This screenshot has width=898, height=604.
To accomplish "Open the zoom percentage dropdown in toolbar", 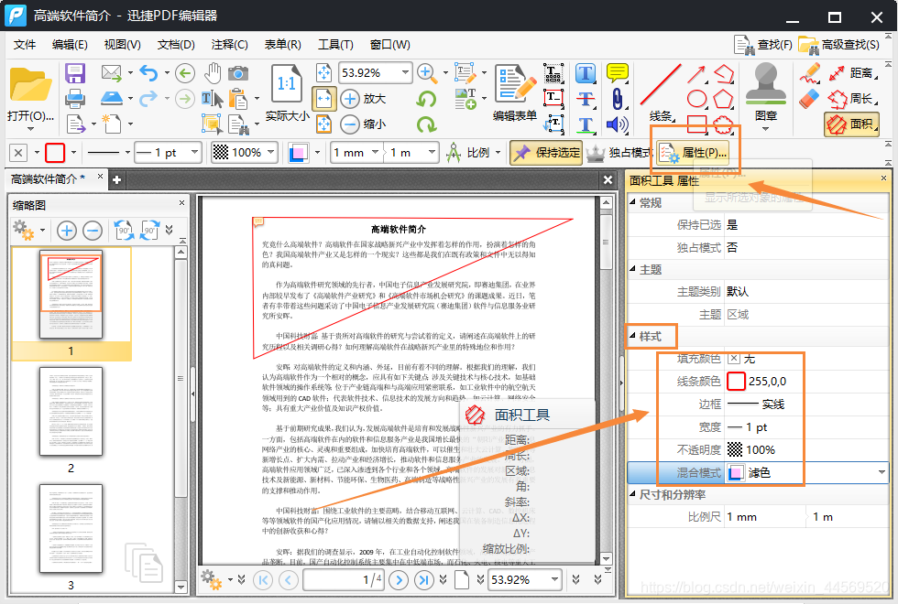I will [405, 72].
